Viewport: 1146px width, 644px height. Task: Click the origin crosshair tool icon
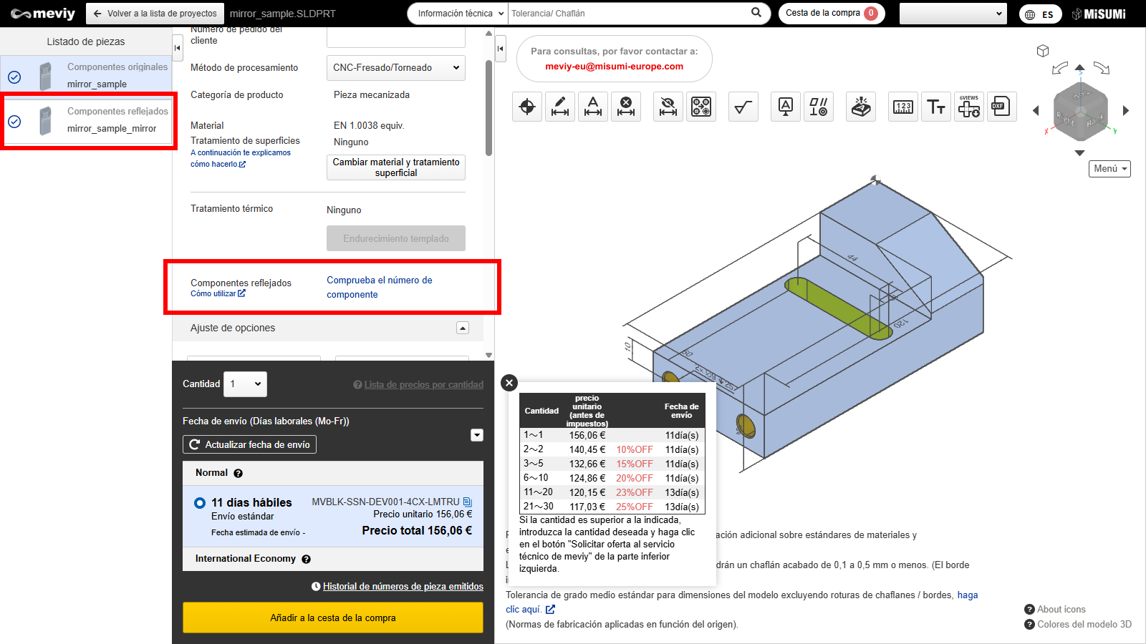pyautogui.click(x=527, y=107)
